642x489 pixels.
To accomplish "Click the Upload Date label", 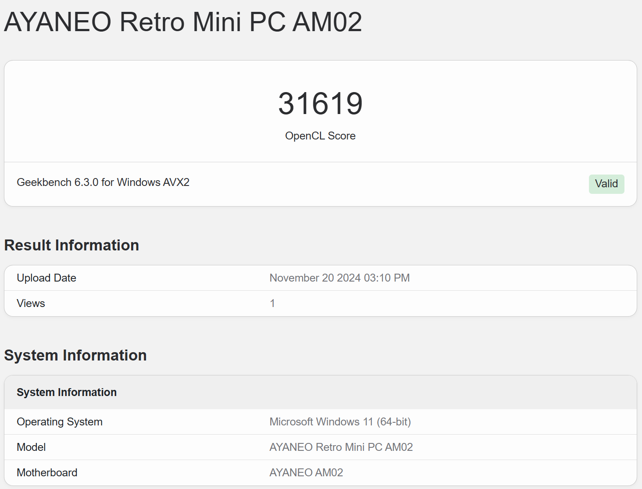I will tap(46, 278).
